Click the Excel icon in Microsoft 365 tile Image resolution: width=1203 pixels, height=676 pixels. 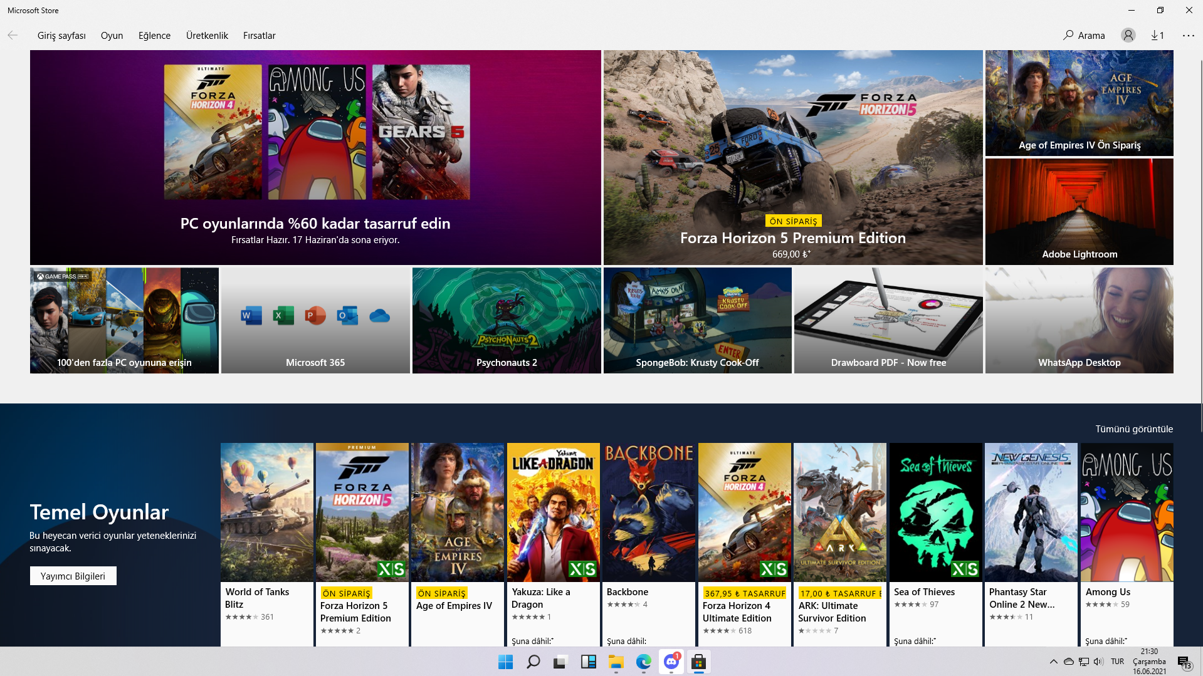pos(283,315)
